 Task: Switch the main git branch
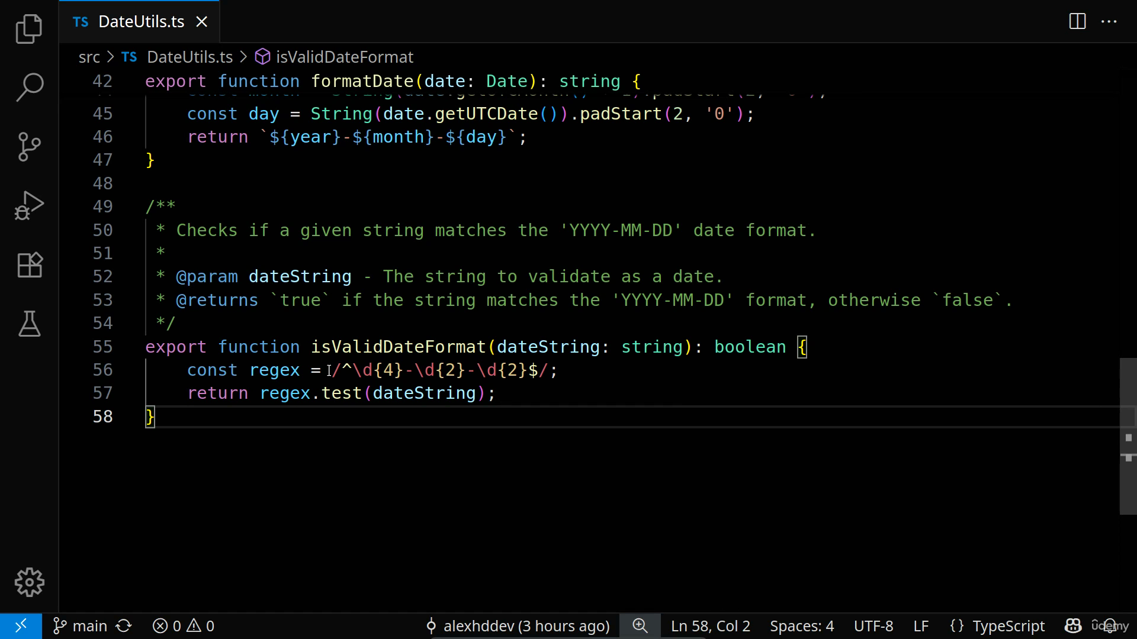click(80, 626)
